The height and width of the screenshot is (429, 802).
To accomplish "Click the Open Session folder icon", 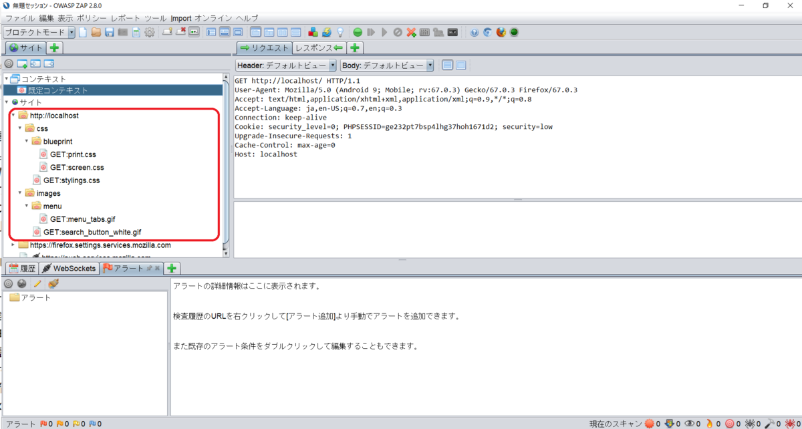I will coord(96,32).
